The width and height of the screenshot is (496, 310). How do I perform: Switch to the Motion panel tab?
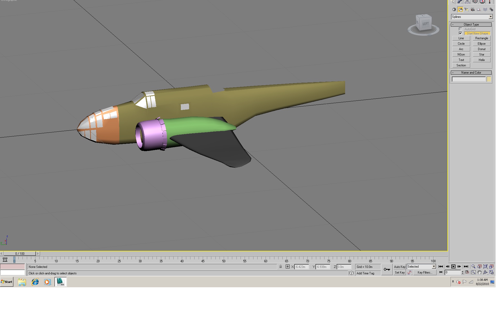(x=475, y=2)
